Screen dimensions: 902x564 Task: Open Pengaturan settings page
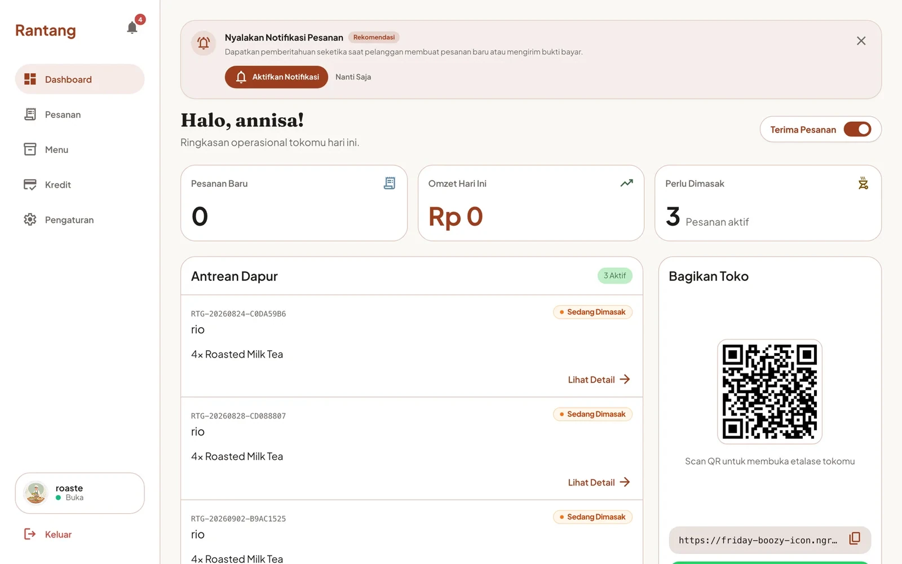click(x=79, y=219)
